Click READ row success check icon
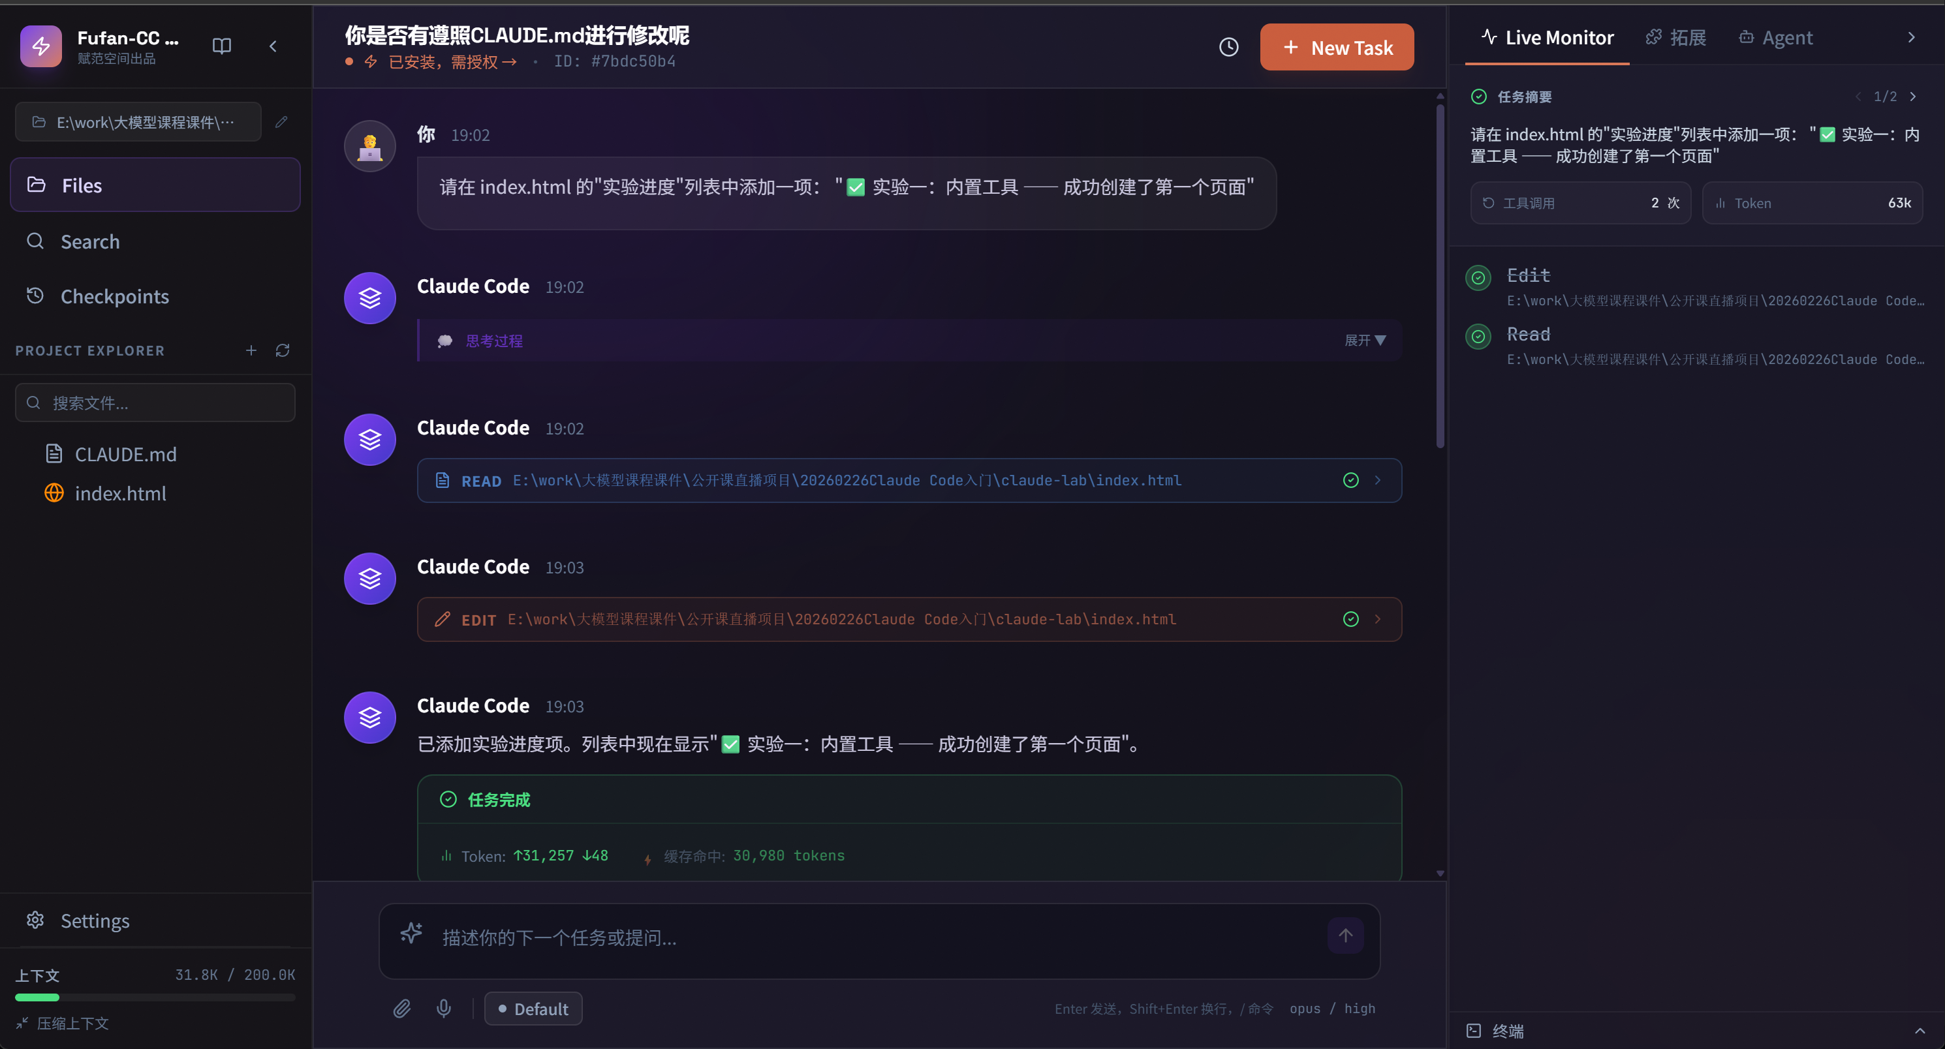Viewport: 1945px width, 1049px height. (1351, 480)
